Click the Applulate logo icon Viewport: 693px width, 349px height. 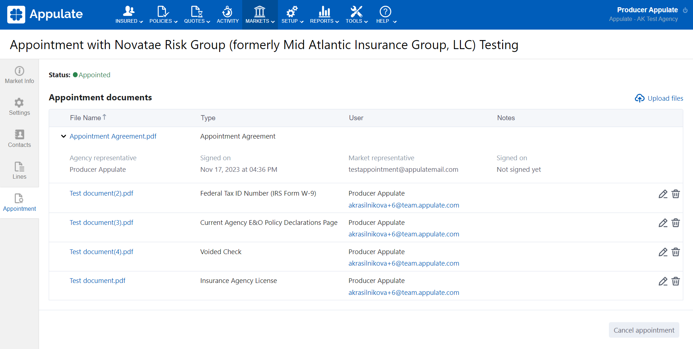tap(16, 14)
